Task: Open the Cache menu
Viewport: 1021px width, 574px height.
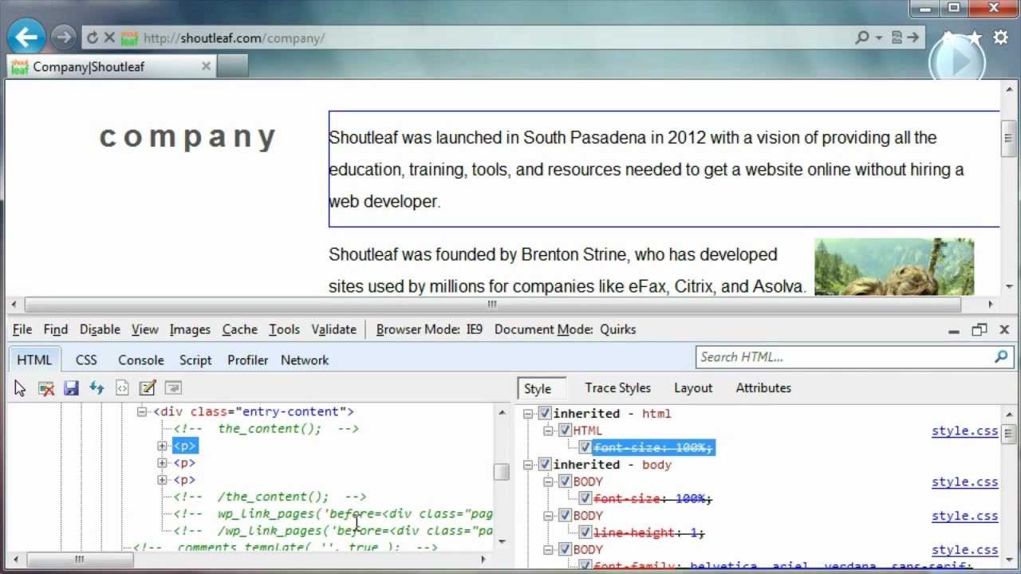Action: tap(239, 329)
